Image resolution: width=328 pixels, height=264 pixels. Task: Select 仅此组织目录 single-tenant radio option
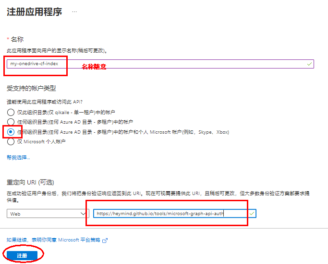tap(11, 112)
